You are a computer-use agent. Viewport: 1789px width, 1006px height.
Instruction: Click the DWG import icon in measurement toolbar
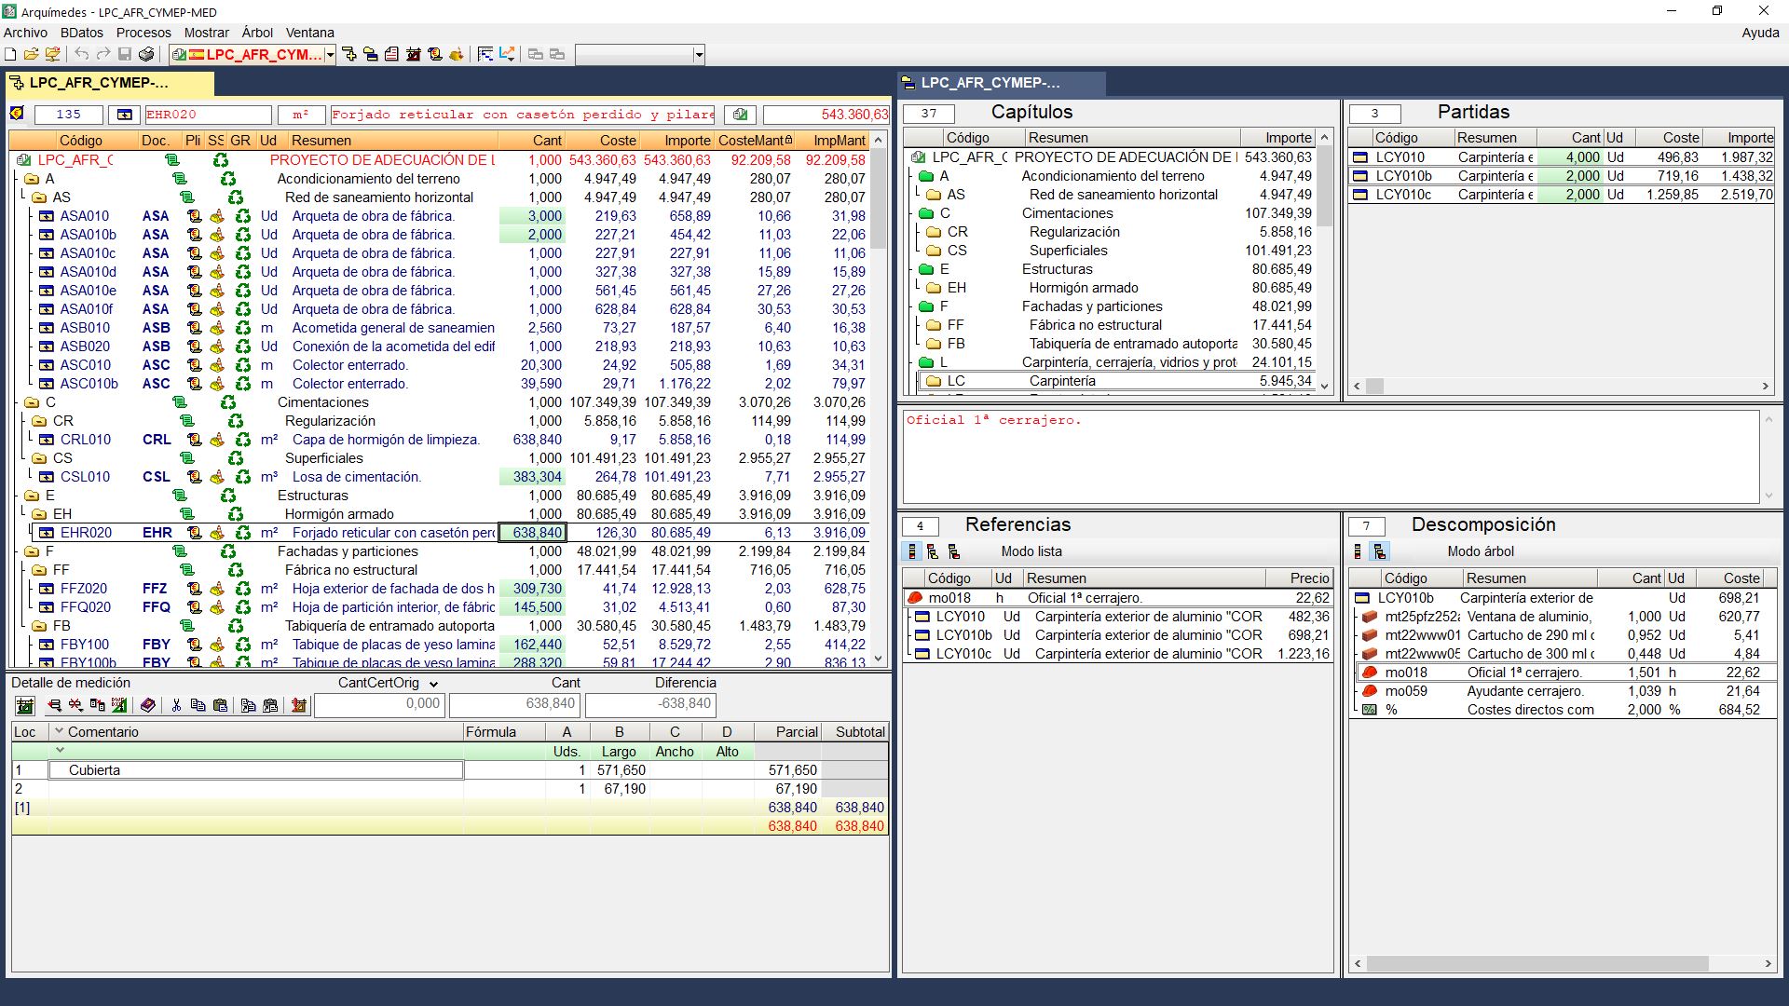(x=119, y=706)
